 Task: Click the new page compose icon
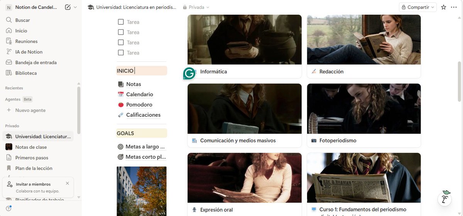point(68,7)
